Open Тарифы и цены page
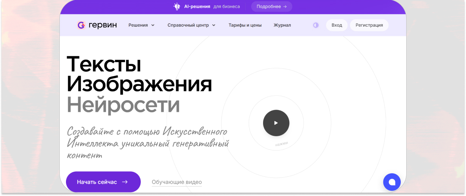 pos(245,25)
